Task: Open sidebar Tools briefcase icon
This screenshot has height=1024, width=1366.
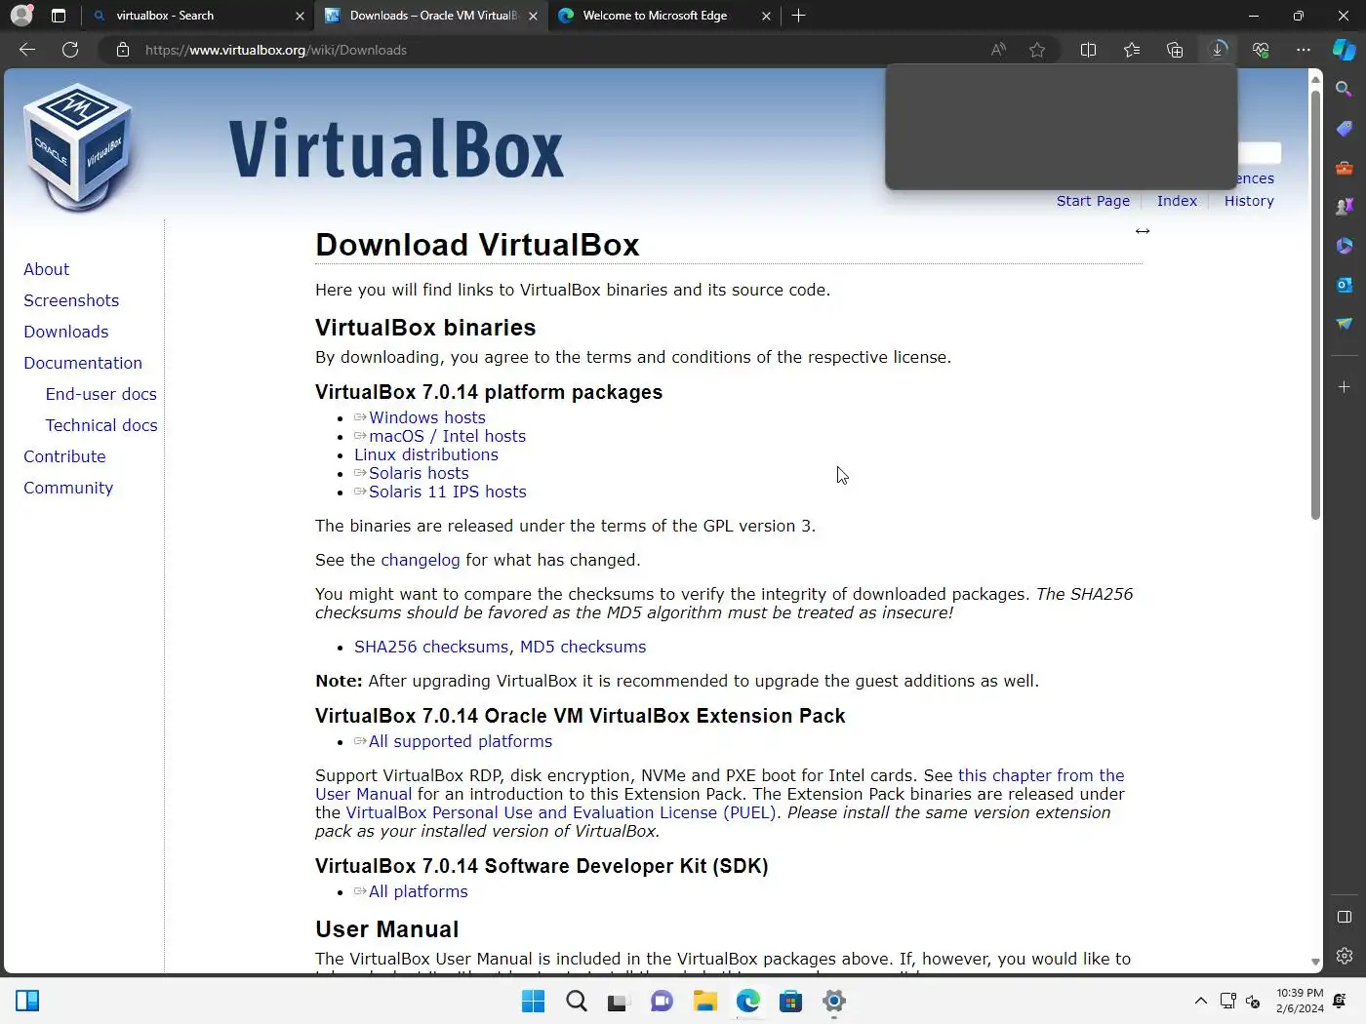Action: pyautogui.click(x=1345, y=168)
